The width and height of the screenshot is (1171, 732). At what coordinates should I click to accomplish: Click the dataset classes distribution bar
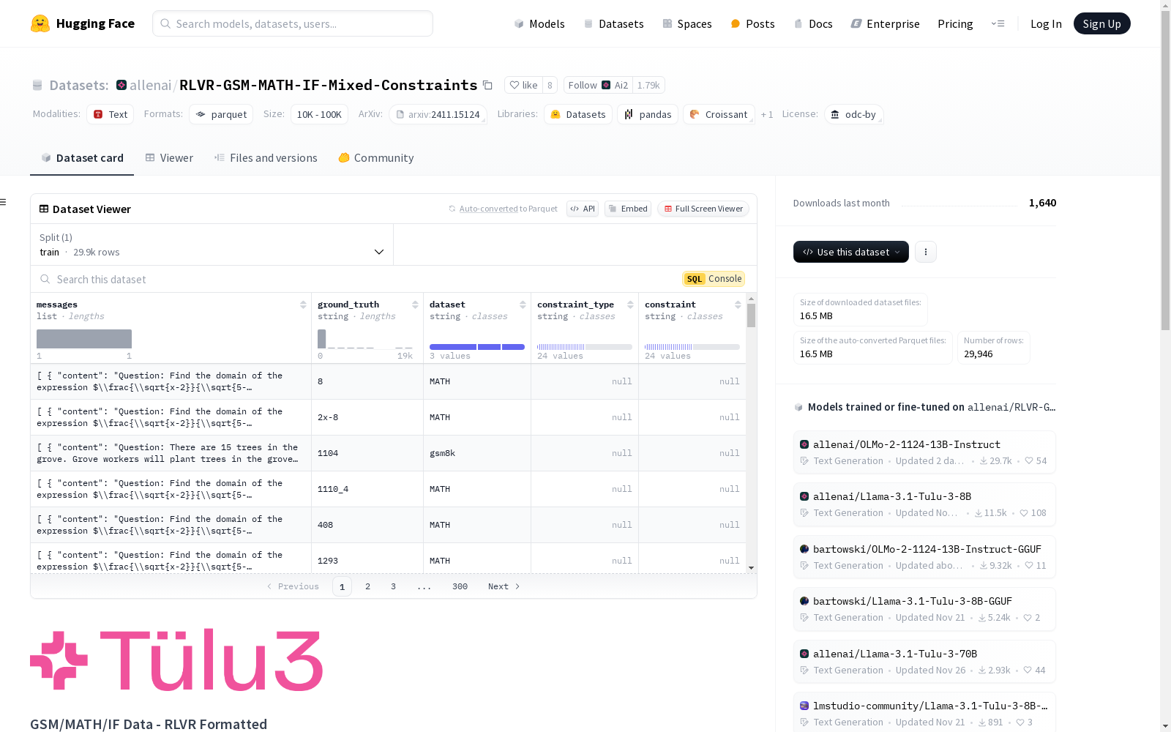(477, 347)
